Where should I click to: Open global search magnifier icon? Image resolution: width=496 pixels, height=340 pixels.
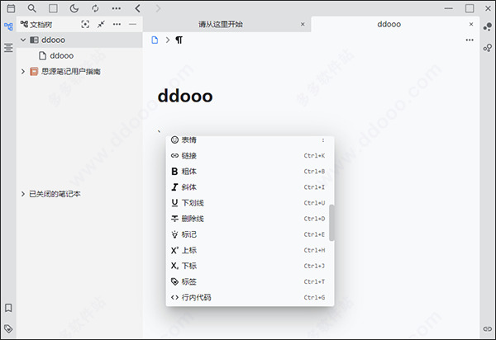tap(32, 8)
